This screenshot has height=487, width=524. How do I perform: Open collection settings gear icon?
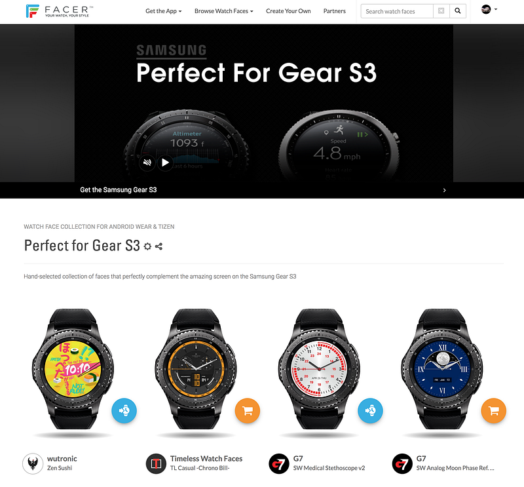(x=147, y=246)
